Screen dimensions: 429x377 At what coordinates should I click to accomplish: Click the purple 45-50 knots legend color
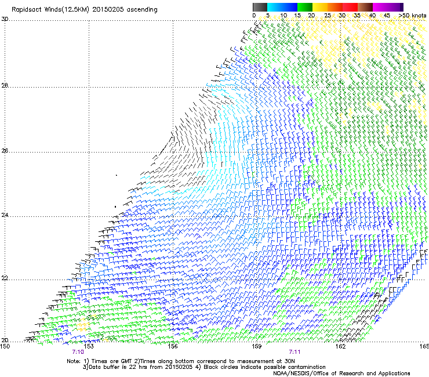coord(395,7)
